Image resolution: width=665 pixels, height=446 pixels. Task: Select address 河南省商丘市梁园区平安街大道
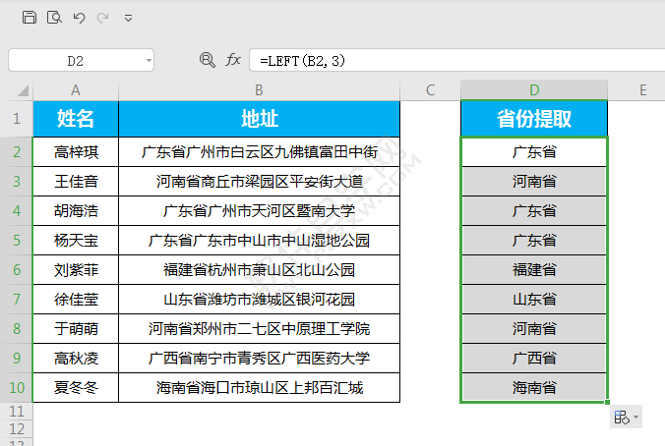click(259, 182)
